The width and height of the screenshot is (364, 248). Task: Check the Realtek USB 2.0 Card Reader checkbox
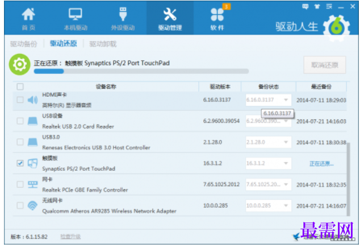click(20, 121)
